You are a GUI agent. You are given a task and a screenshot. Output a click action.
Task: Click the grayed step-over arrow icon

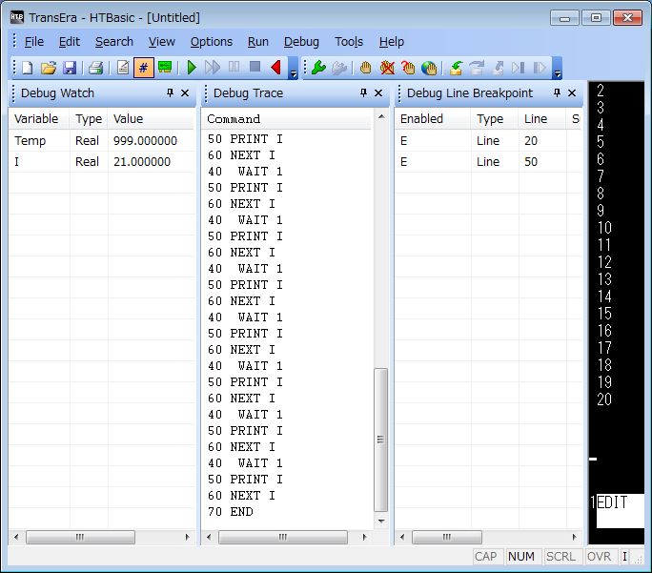click(477, 68)
